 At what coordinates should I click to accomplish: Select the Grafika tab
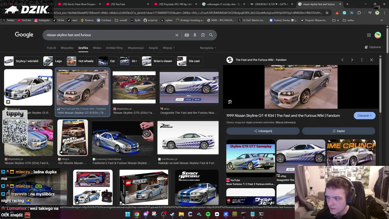click(83, 48)
